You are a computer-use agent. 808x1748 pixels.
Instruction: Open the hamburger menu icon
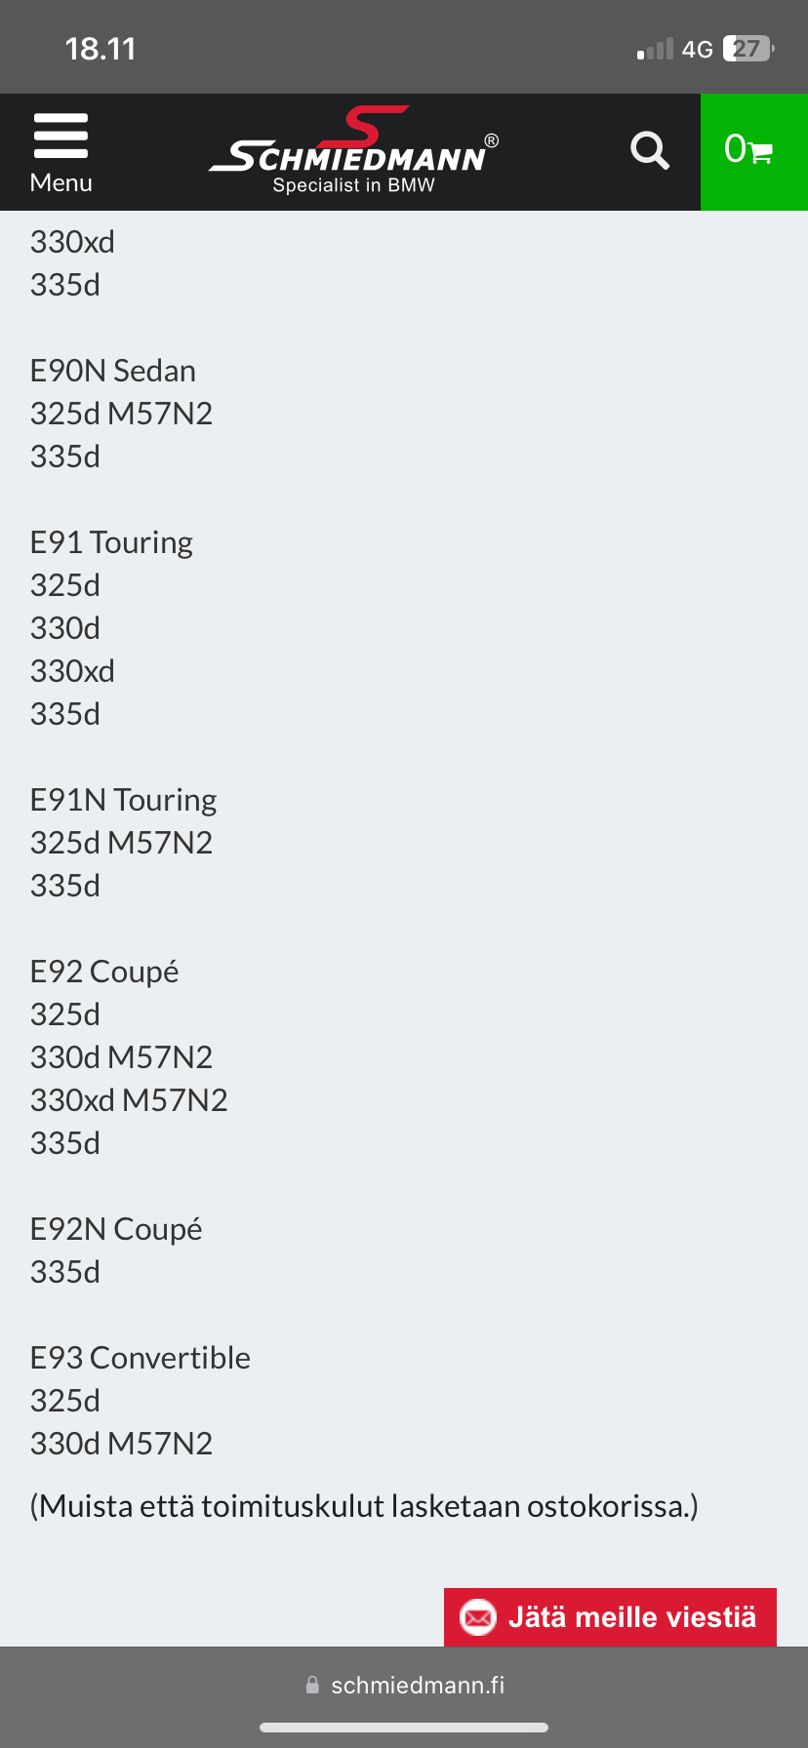coord(61,136)
